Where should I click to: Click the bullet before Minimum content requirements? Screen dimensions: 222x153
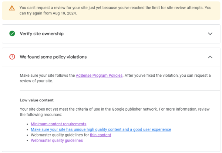tap(27, 124)
